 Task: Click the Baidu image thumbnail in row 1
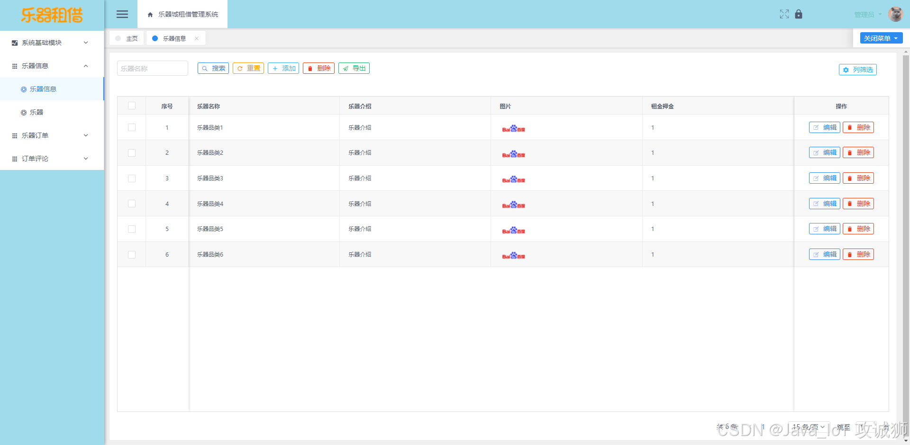coord(513,128)
